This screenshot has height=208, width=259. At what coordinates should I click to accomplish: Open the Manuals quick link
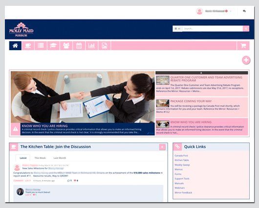pos(179,183)
